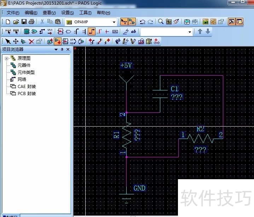Open the 工具 (Tools) menu
The image size is (254, 217).
pos(85,13)
